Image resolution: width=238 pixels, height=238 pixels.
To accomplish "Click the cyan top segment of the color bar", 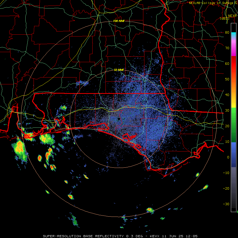I will (234, 35).
